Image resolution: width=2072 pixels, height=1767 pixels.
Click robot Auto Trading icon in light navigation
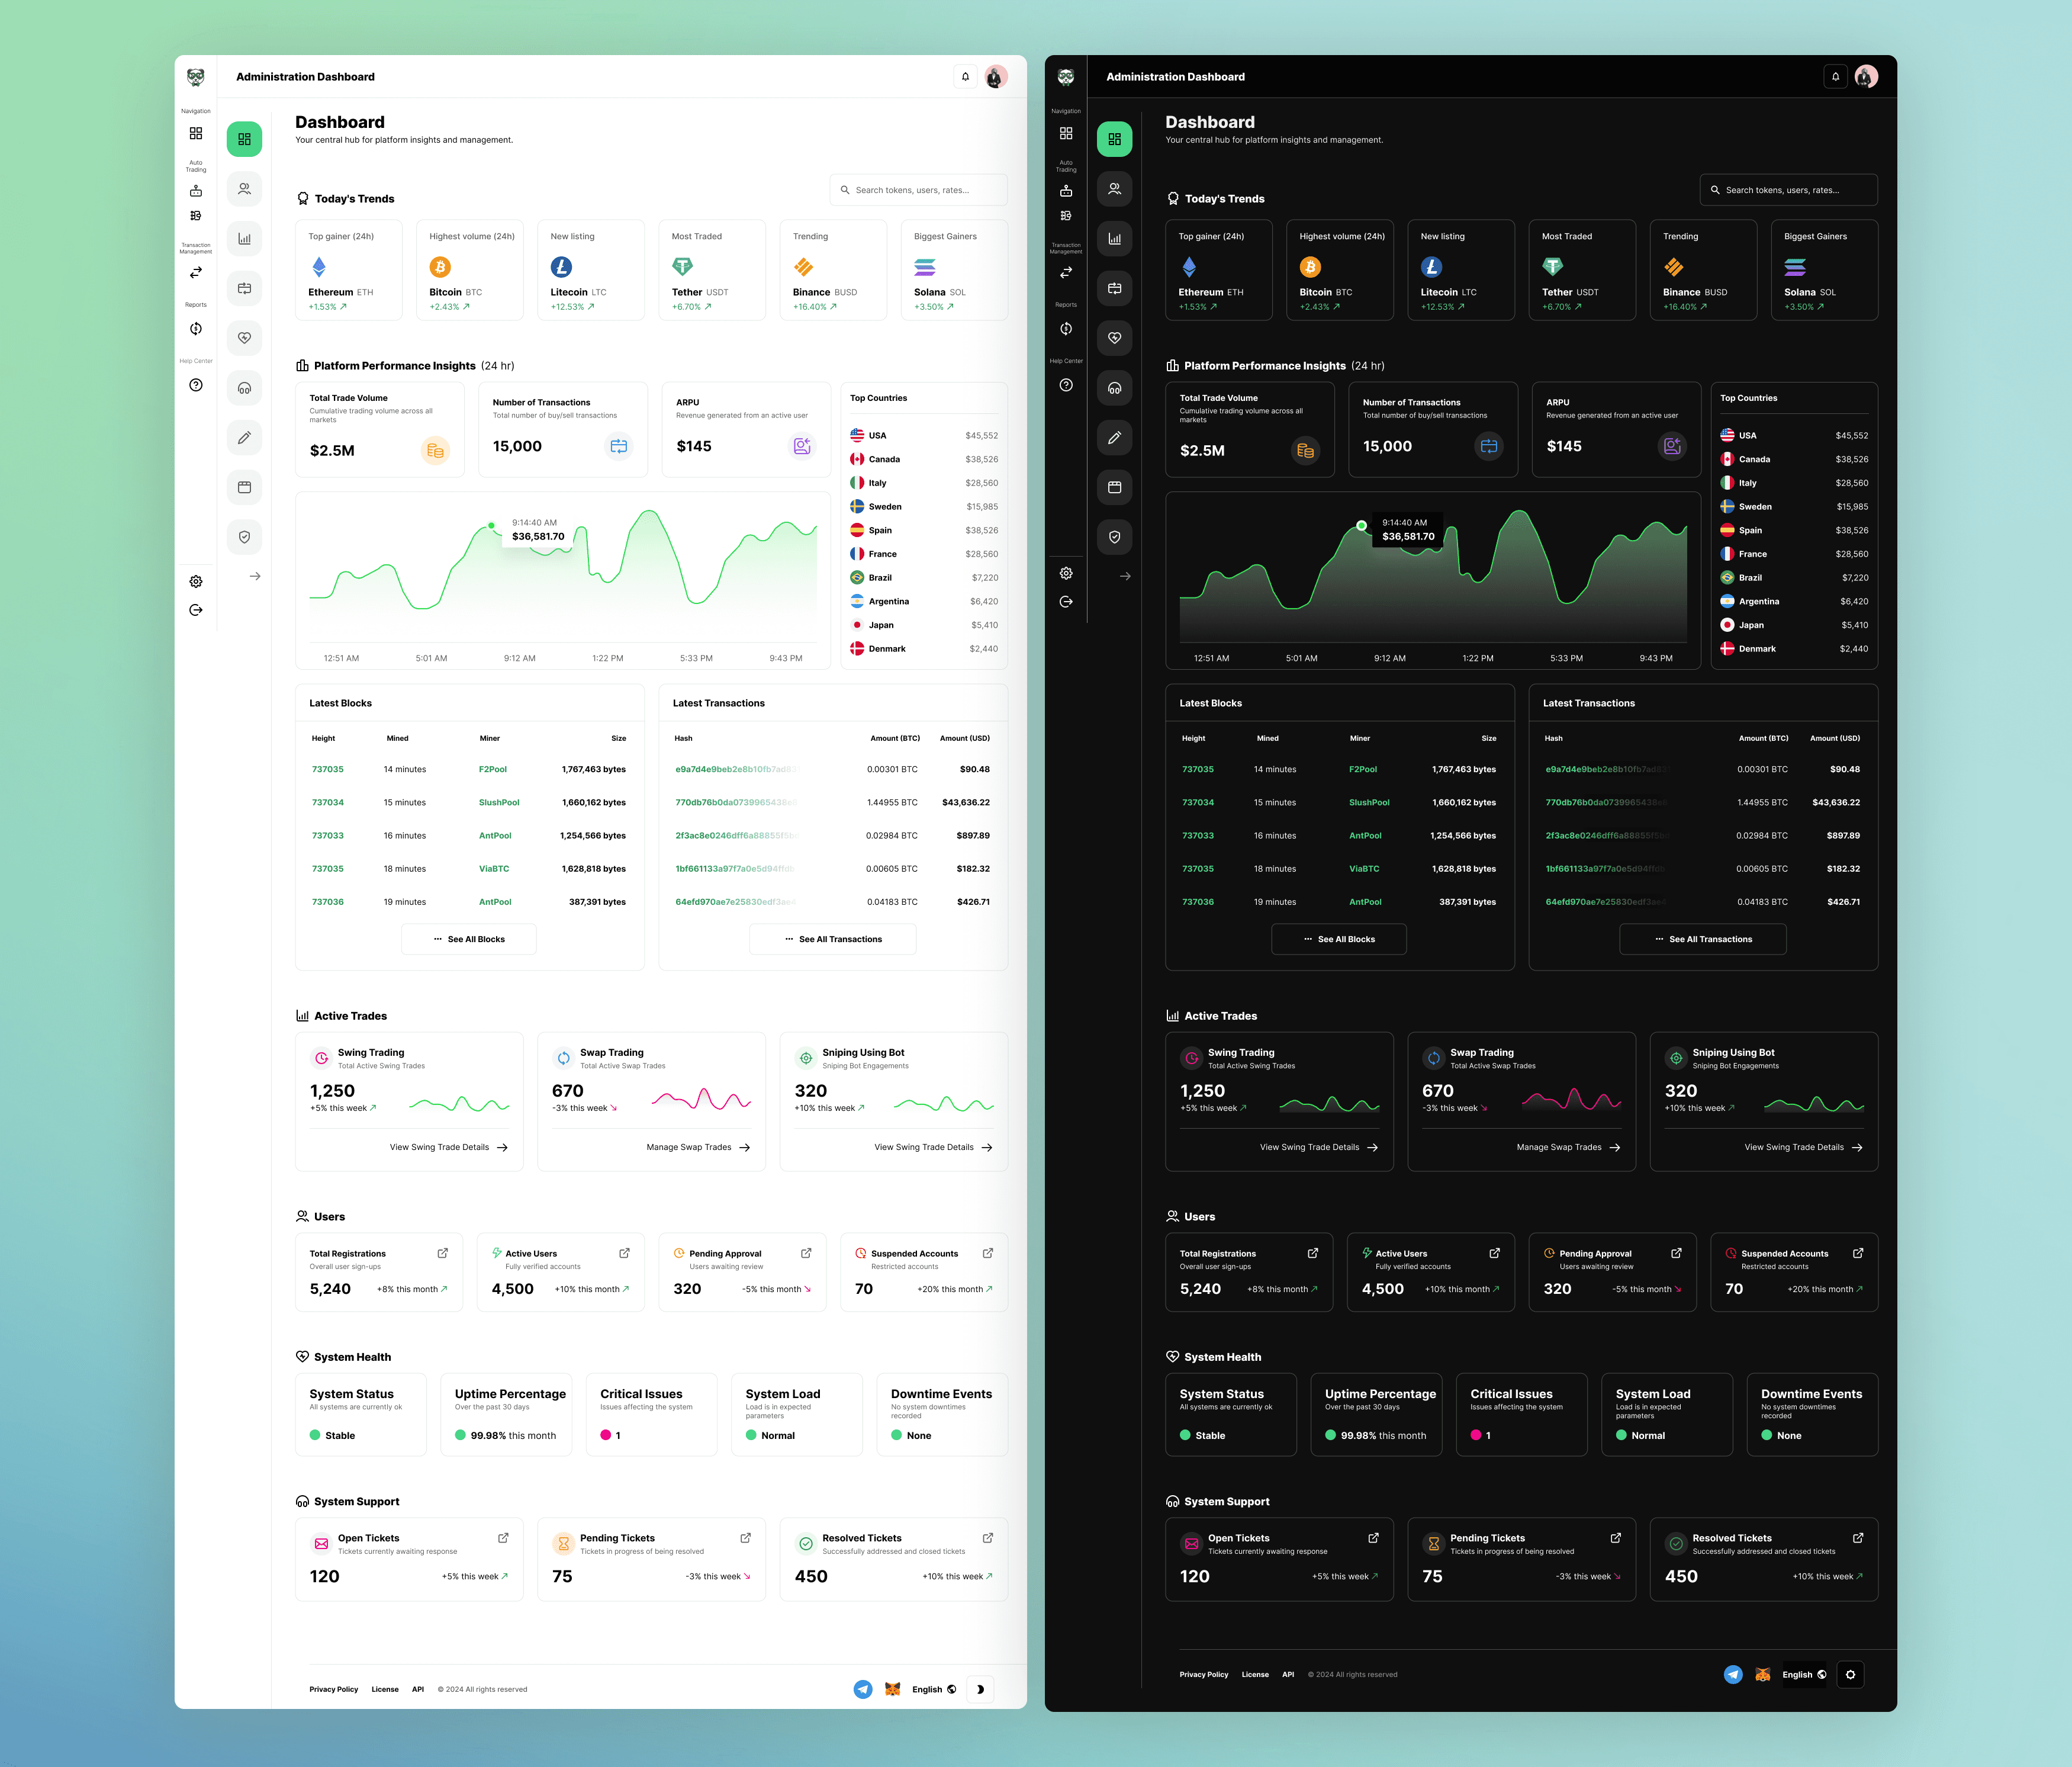[196, 190]
